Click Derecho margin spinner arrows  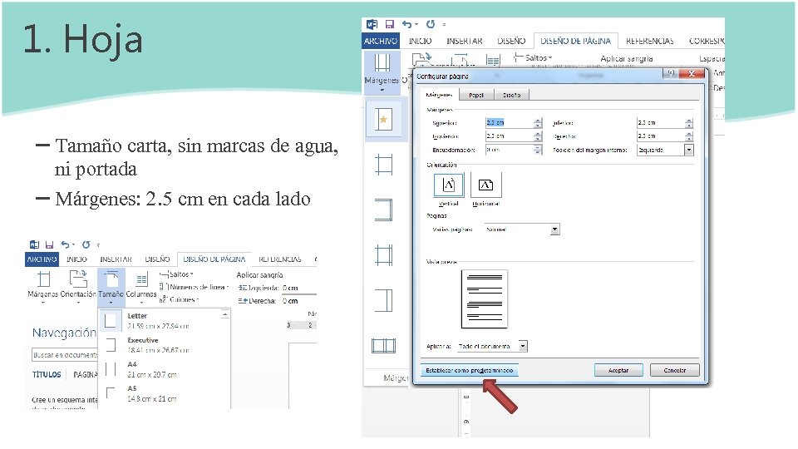pyautogui.click(x=689, y=136)
